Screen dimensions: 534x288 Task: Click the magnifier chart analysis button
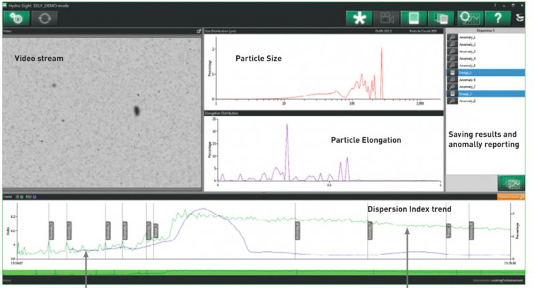click(471, 18)
